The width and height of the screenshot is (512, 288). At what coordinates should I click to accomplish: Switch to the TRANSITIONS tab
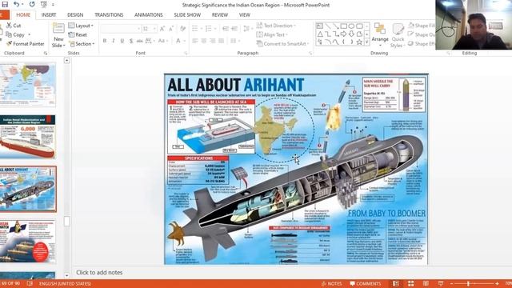click(x=109, y=14)
